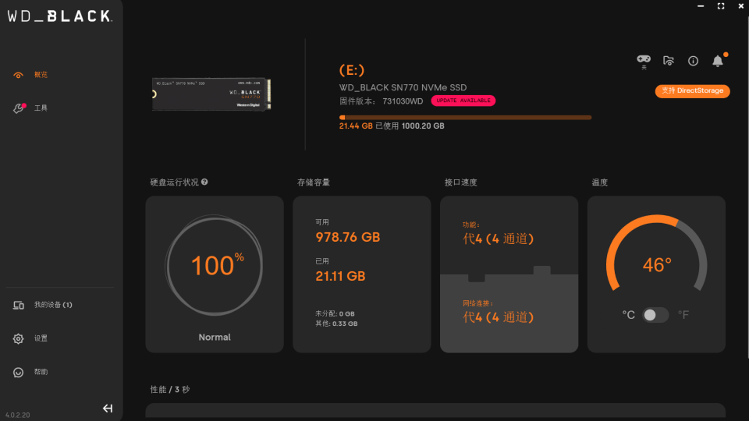
Task: Click the 接口速度 heading
Action: (x=460, y=182)
